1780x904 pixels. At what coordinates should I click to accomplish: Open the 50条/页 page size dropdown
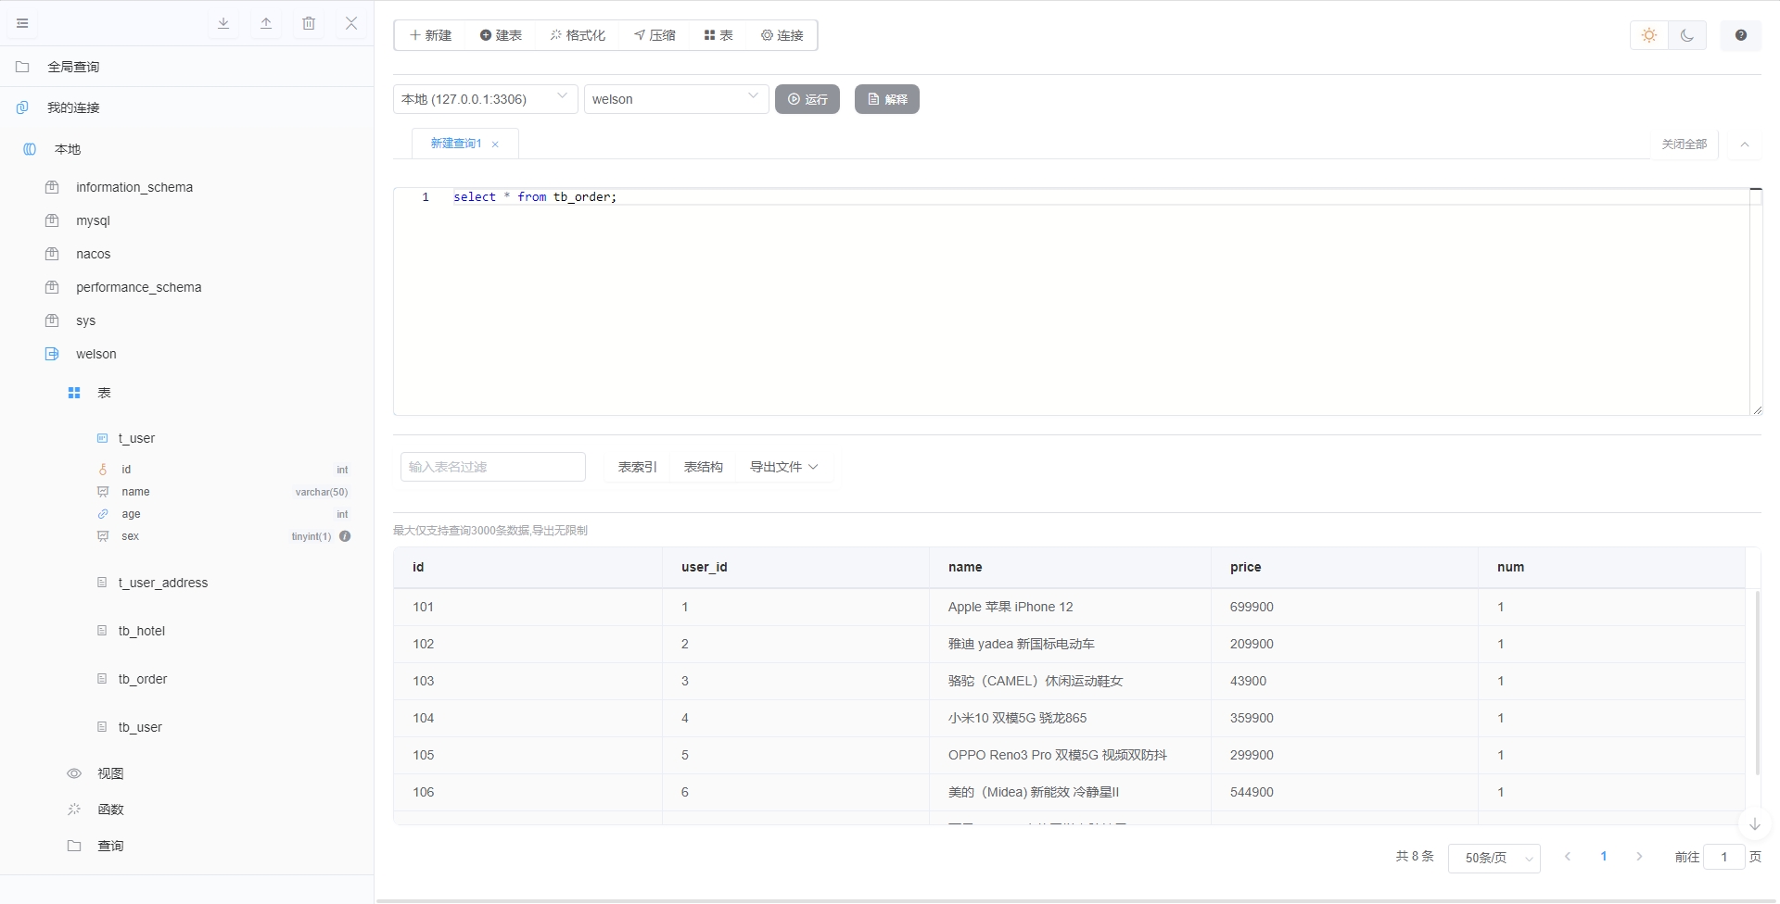click(1494, 858)
